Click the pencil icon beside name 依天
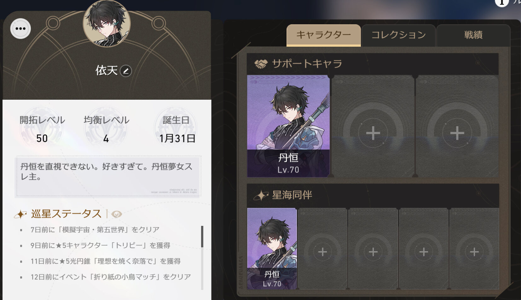 pos(126,71)
